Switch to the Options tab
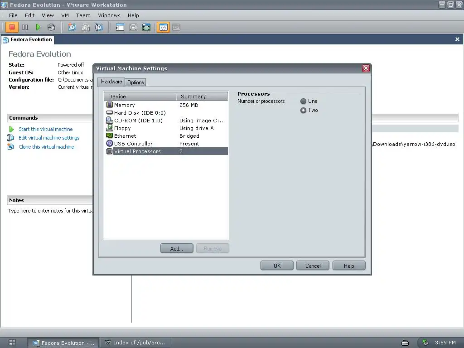Screen dimensions: 464x348 click(135, 82)
